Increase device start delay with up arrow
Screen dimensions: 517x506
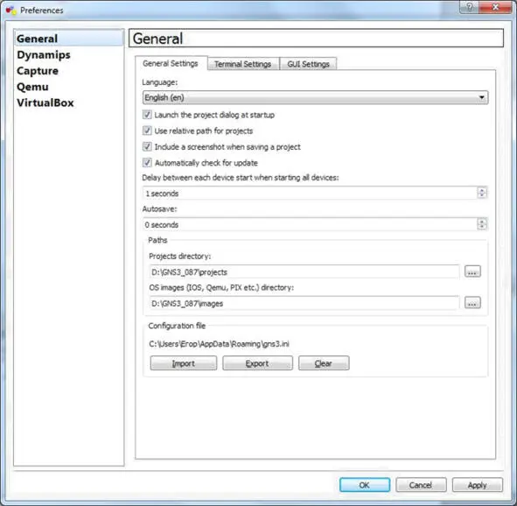point(482,190)
